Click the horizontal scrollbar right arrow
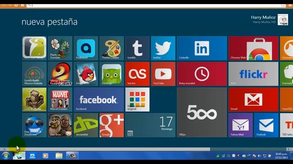 point(288,149)
